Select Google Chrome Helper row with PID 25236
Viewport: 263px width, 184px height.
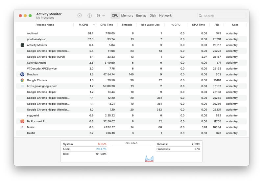click(131, 104)
